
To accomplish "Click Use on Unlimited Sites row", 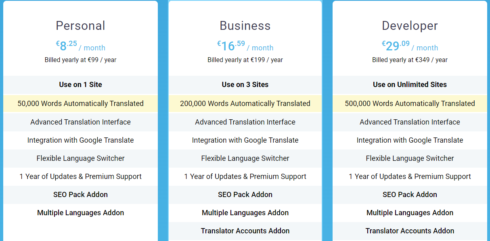I will (410, 85).
